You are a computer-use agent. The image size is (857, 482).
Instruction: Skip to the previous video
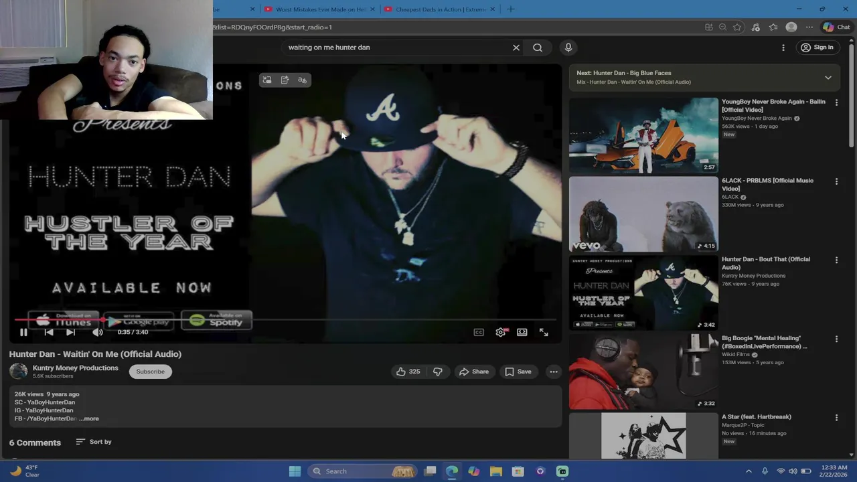coord(49,332)
